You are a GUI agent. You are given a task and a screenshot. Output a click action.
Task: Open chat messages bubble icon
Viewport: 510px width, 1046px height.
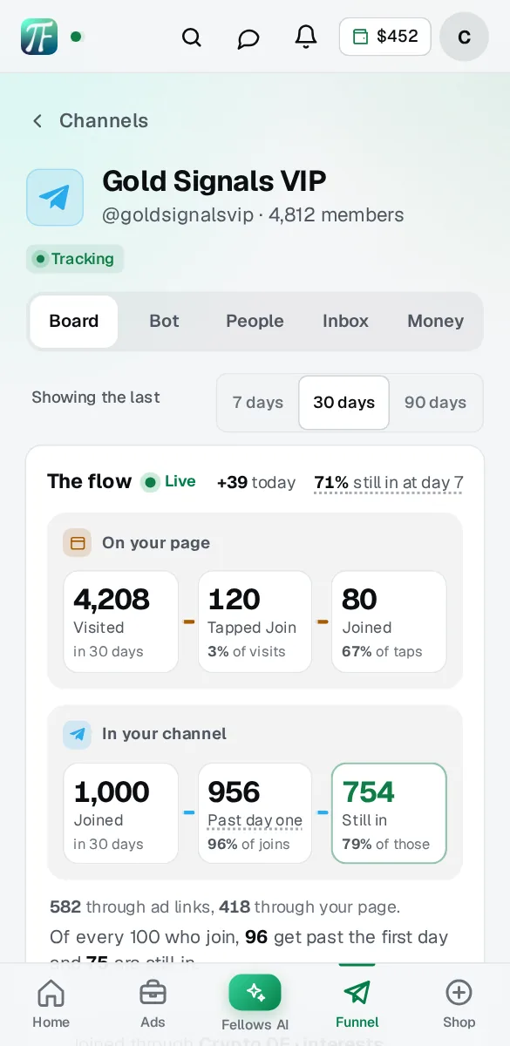[x=248, y=38]
